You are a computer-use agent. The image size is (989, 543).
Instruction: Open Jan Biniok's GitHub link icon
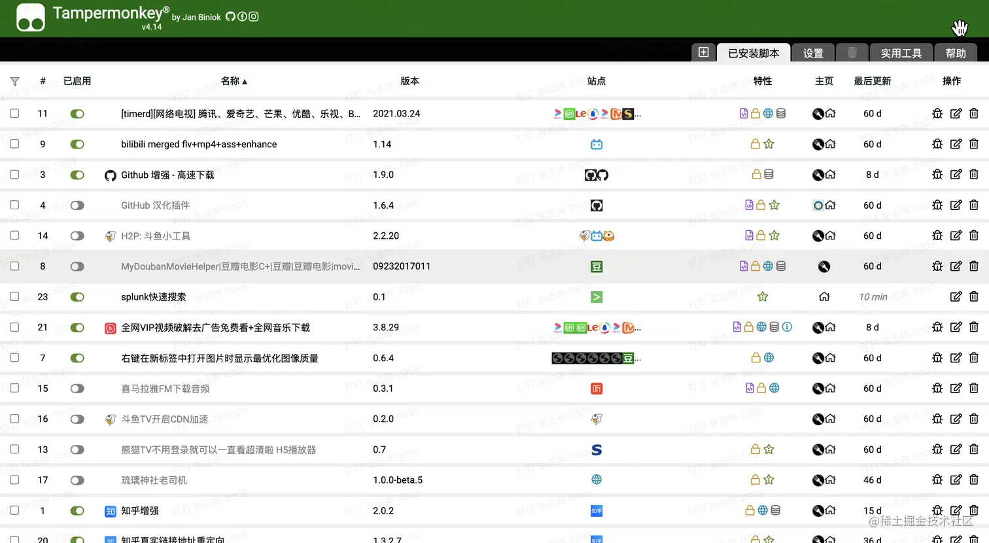tap(230, 16)
